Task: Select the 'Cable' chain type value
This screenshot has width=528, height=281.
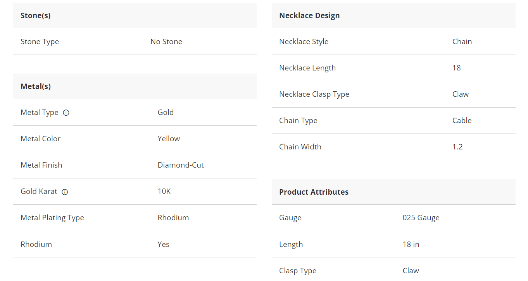Action: 462,120
